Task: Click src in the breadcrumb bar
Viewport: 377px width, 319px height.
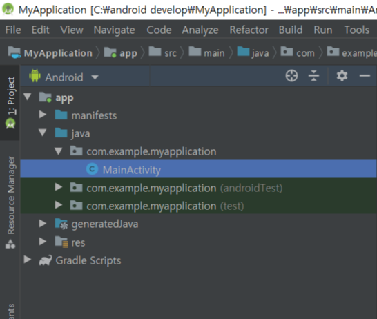Action: [x=171, y=53]
